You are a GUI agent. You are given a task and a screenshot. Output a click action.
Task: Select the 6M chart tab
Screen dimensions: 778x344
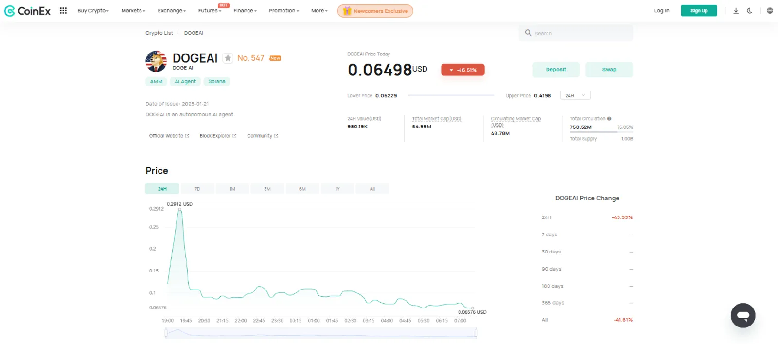pos(302,189)
